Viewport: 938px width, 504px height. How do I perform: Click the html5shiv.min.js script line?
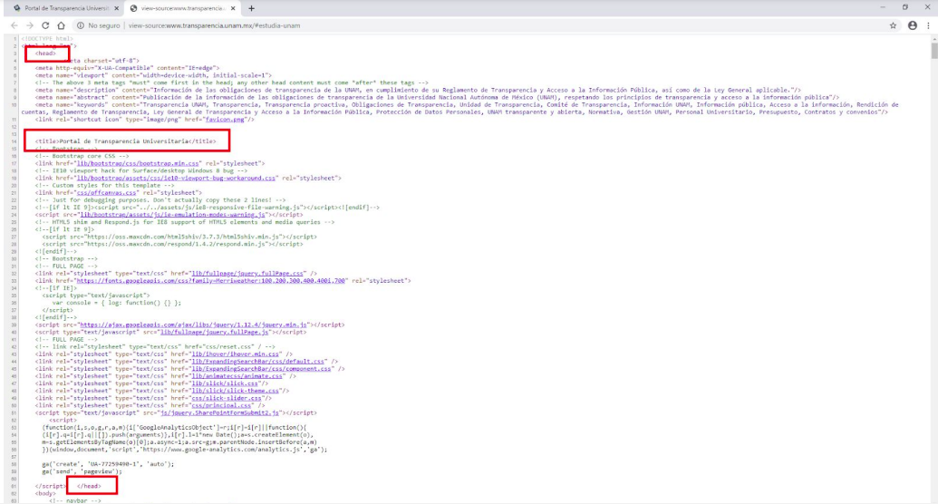coord(179,237)
